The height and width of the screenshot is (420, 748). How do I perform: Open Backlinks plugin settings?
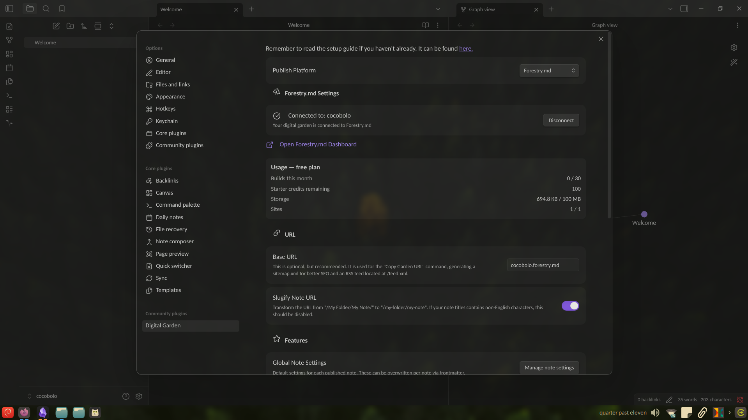tap(191, 181)
